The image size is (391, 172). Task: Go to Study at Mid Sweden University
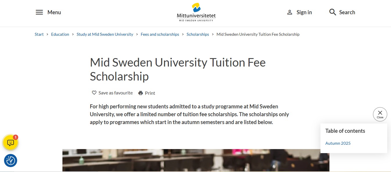(x=105, y=34)
